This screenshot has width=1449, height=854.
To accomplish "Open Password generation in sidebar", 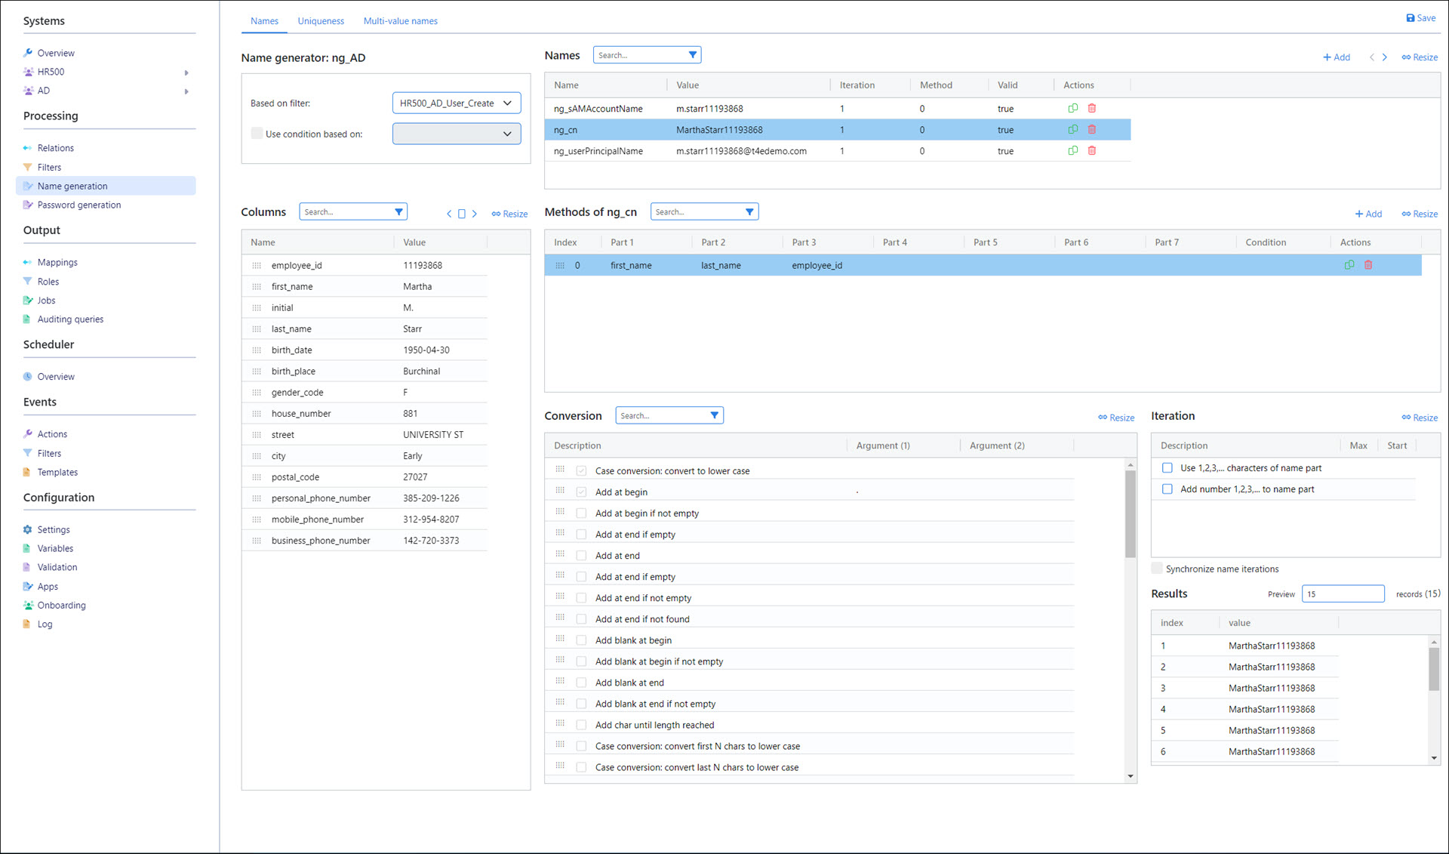I will click(78, 205).
